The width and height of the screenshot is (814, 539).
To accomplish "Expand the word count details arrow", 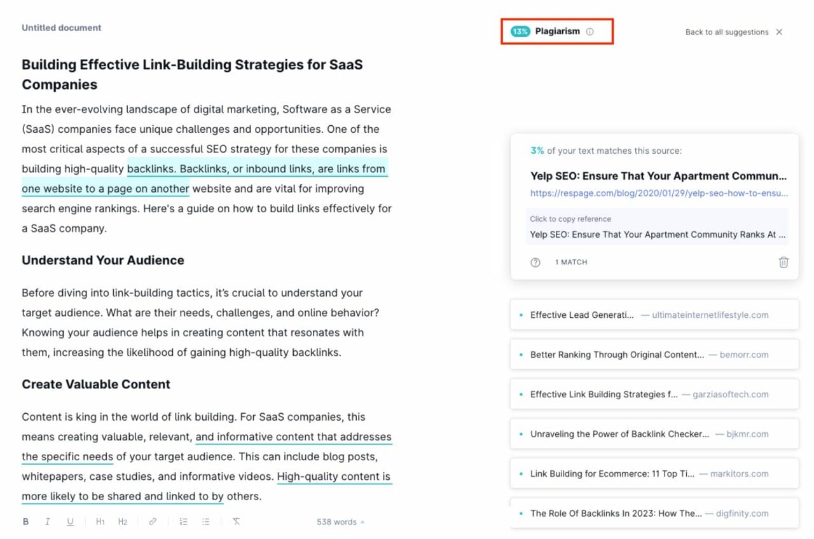I will (x=361, y=522).
